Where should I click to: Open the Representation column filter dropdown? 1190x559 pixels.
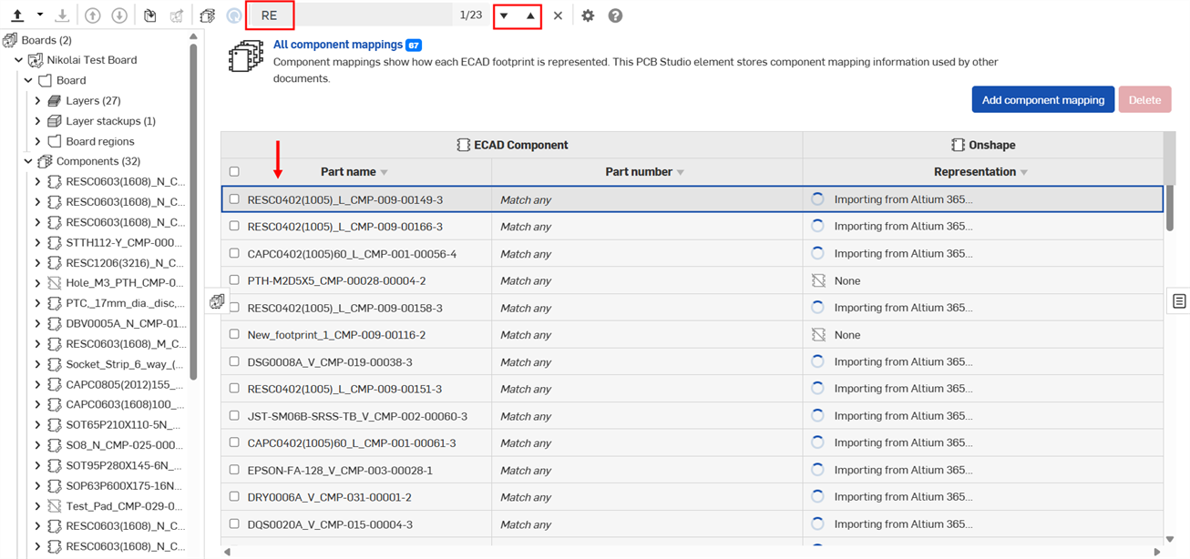(x=1024, y=172)
